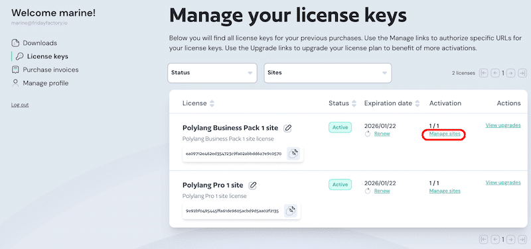View upgrades for Polylang Business Pack

point(503,125)
